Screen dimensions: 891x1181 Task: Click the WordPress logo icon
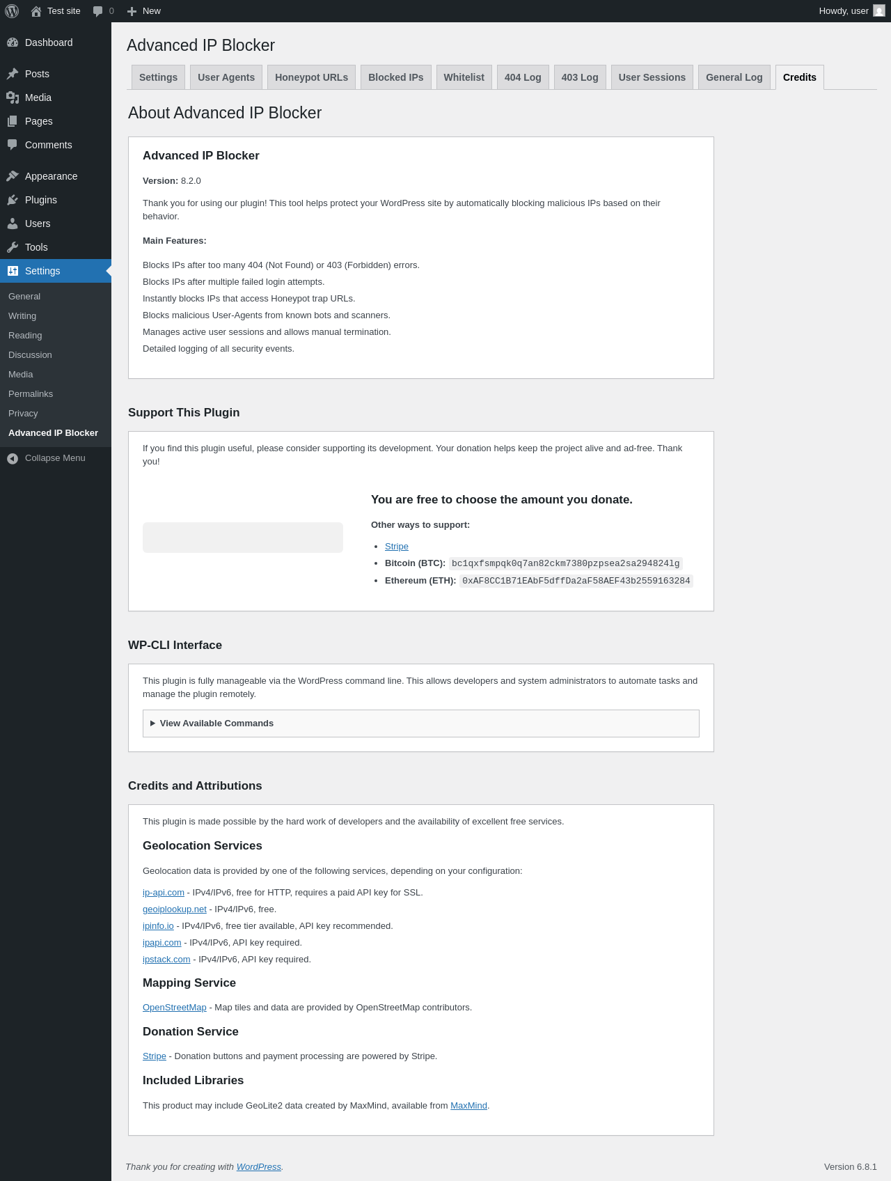pos(12,11)
